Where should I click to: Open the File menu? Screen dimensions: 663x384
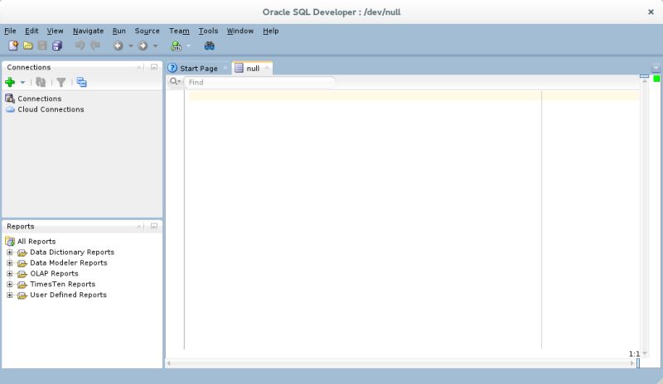10,31
